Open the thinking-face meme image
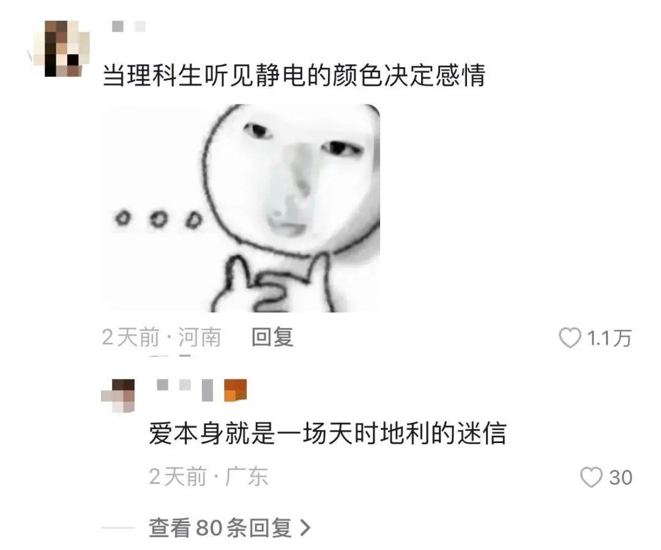This screenshot has width=661, height=550. coord(241,208)
